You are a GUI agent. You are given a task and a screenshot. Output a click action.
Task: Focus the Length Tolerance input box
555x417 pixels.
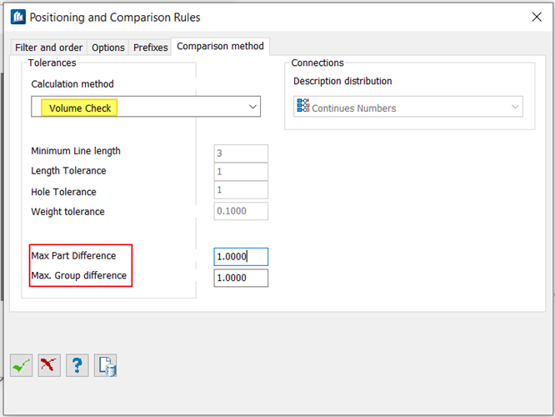(241, 172)
